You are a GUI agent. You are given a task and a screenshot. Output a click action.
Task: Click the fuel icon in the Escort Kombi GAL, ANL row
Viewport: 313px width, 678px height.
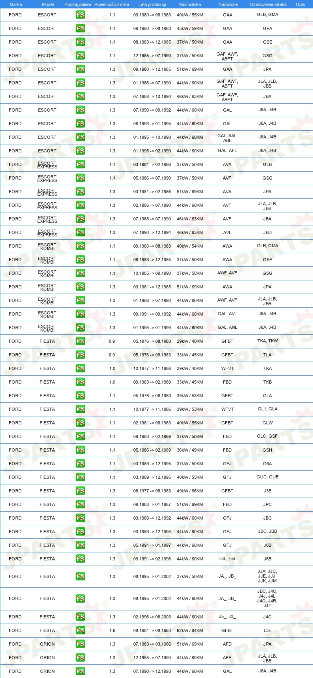[80, 328]
